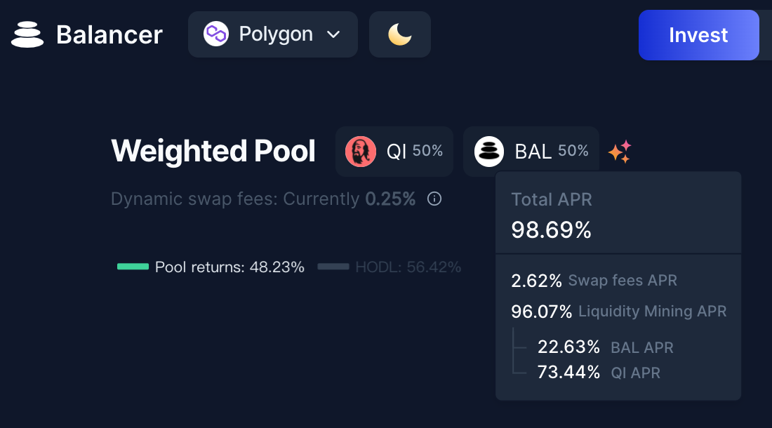Click the BAL token logo icon
This screenshot has width=772, height=428.
(x=489, y=152)
